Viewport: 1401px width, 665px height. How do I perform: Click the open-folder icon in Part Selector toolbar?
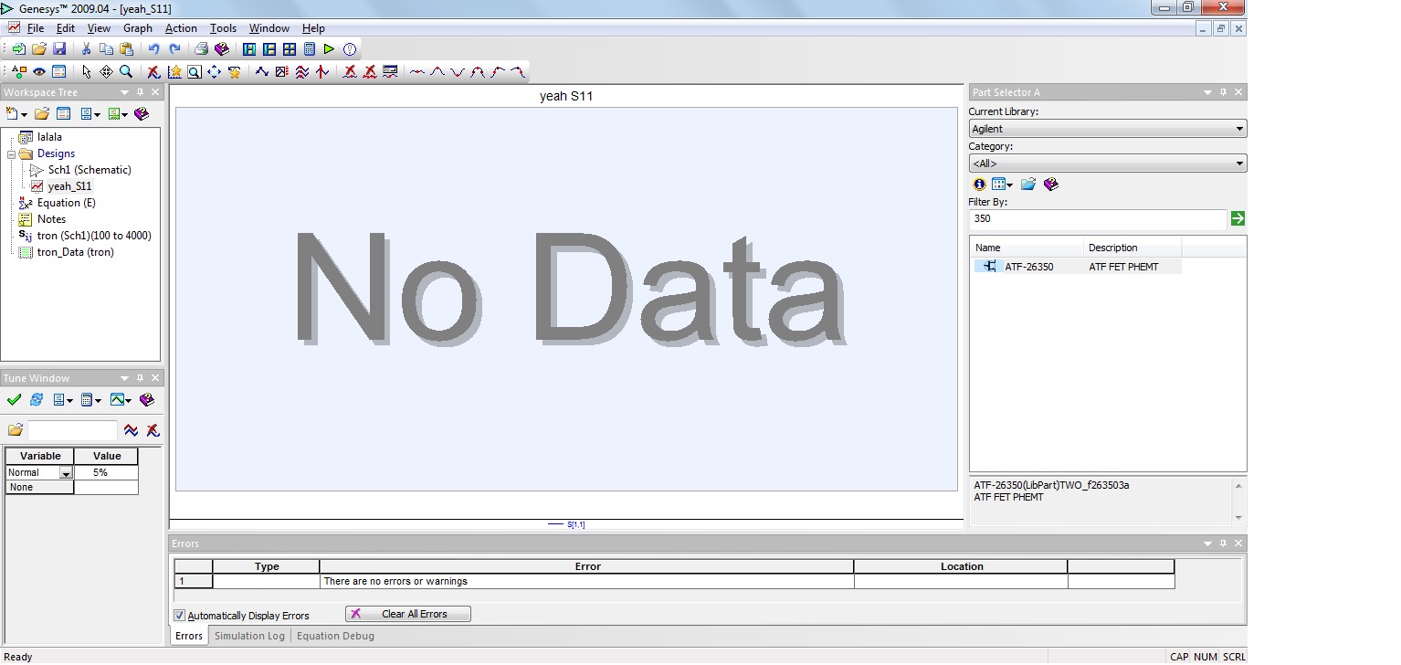click(1028, 185)
